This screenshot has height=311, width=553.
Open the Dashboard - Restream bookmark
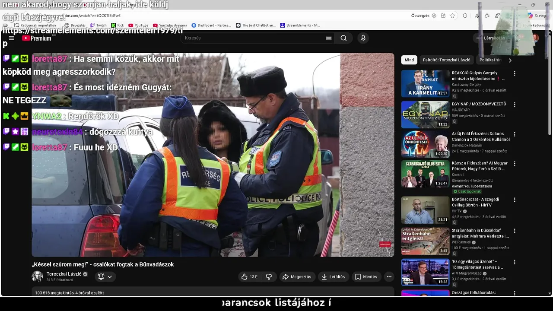(211, 25)
